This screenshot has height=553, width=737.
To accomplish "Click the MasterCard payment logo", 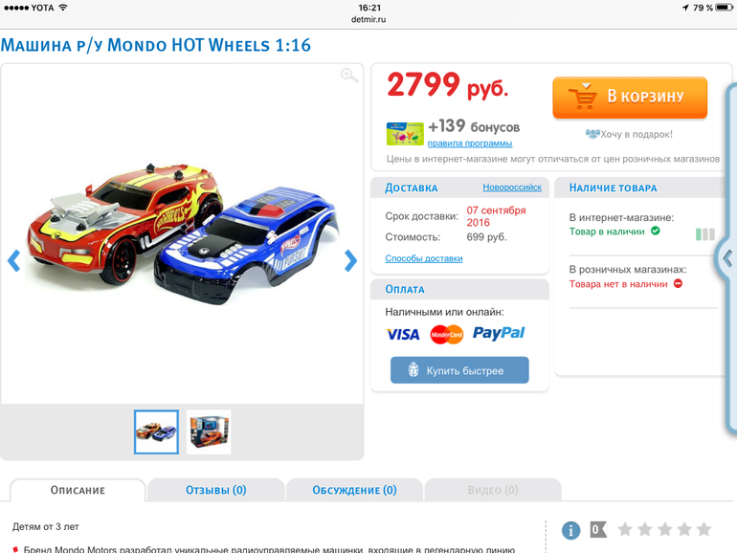I will coord(447,335).
